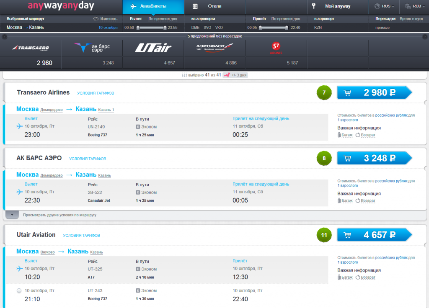
Task: Select the Ak Bars Aero logo
Action: point(92,48)
